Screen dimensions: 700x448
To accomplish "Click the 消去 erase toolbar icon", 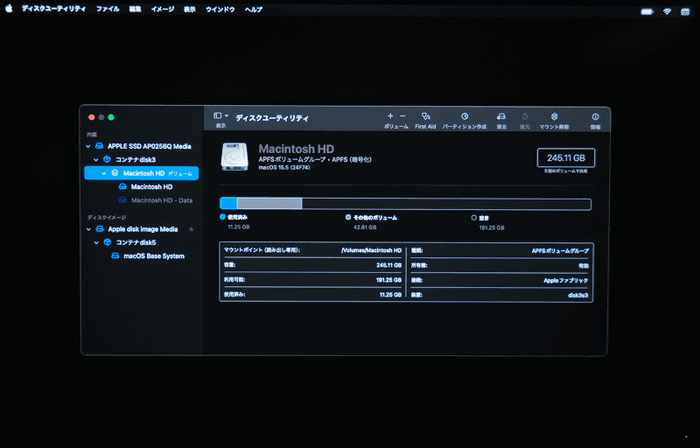I will click(501, 116).
